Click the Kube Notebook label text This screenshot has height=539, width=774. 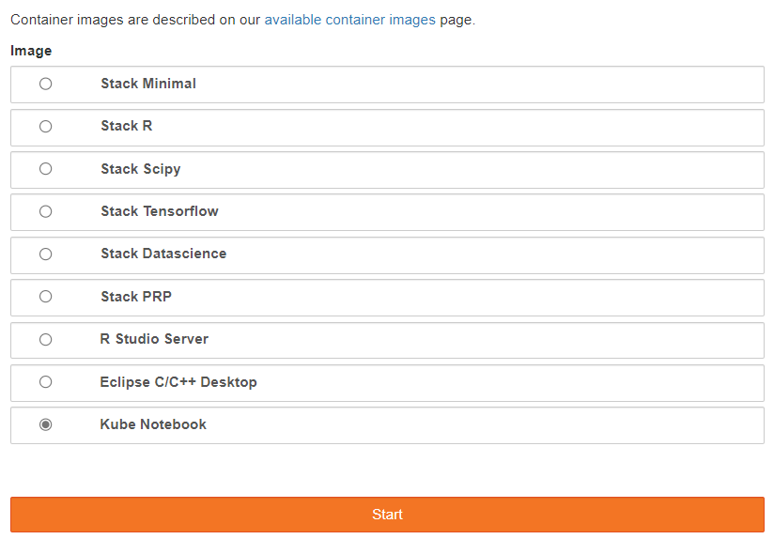[x=153, y=424]
